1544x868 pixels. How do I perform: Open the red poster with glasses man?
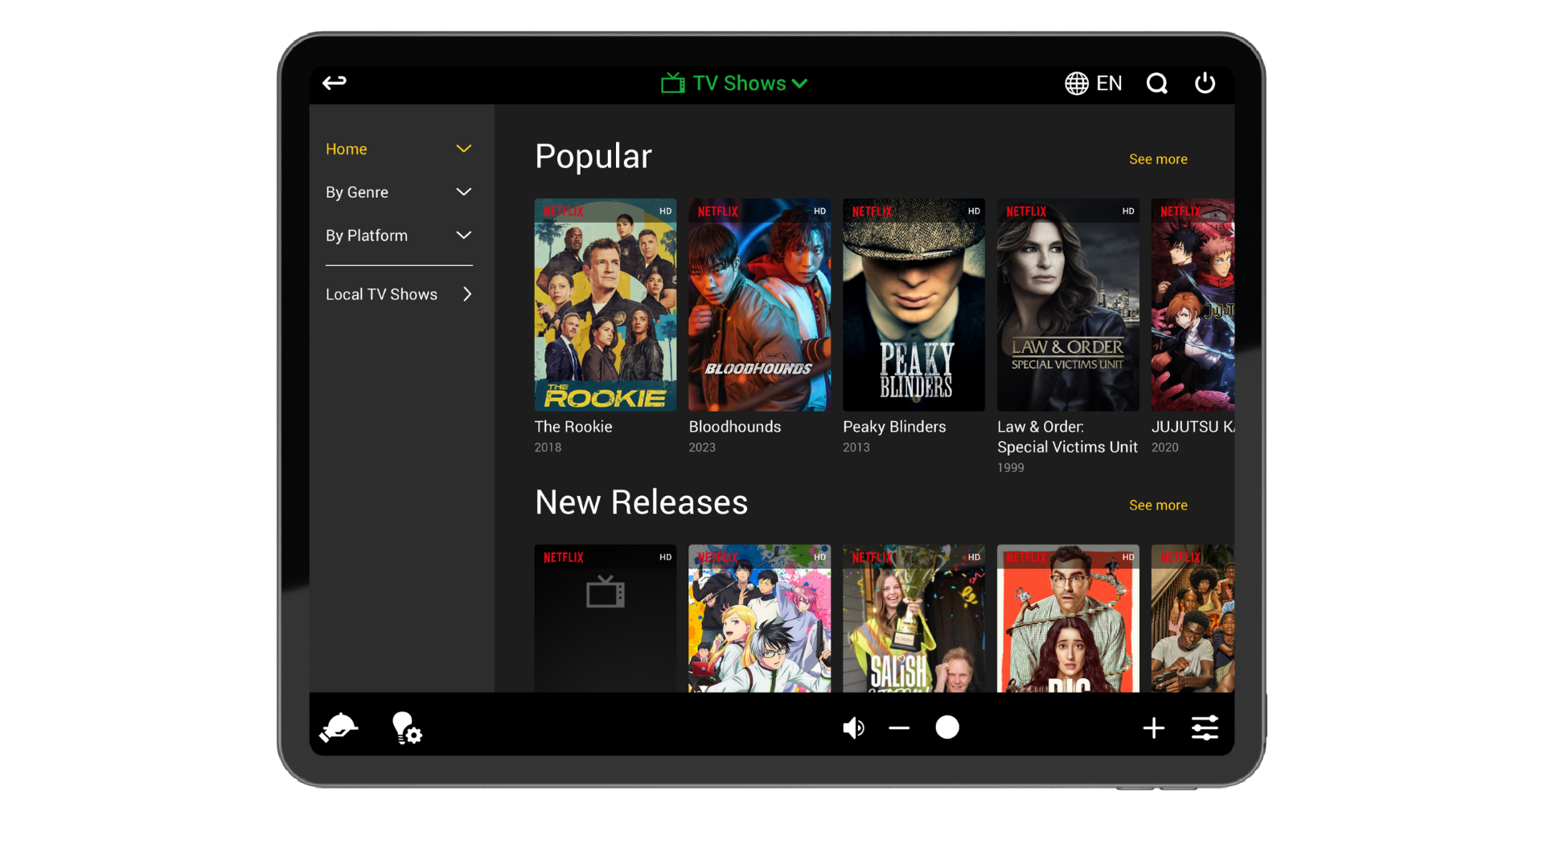coord(1068,618)
